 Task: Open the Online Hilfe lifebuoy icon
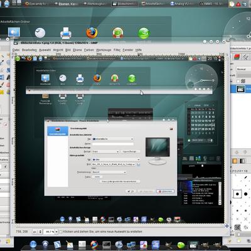pyautogui.click(x=118, y=33)
